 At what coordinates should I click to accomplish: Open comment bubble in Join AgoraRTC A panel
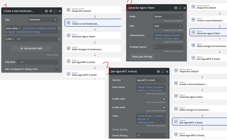(x=163, y=71)
